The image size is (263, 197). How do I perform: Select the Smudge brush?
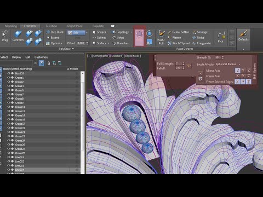coord(200,32)
